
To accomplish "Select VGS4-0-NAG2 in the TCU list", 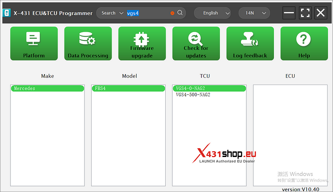I will pyautogui.click(x=209, y=88).
